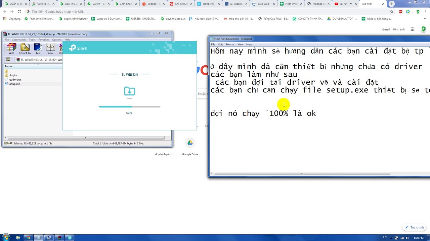430x241 pixels.
Task: Click the EN language indicator
Action: point(385,238)
